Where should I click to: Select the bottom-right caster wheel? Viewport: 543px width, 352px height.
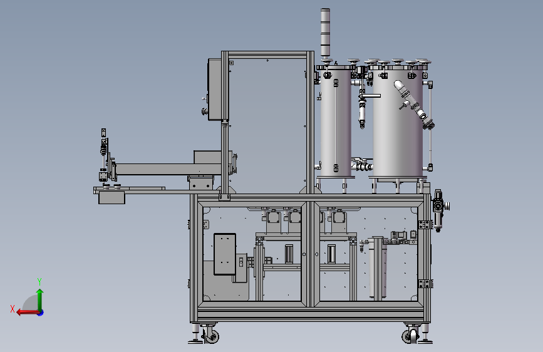(x=410, y=334)
